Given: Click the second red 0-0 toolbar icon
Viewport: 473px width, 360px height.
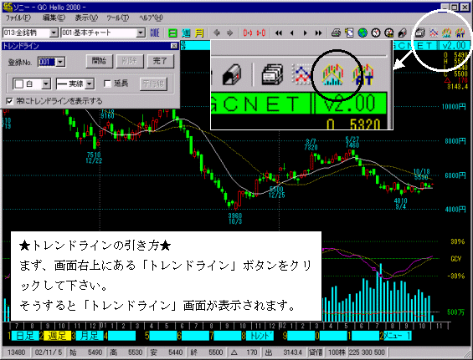Looking at the screenshot, I should click(x=261, y=33).
